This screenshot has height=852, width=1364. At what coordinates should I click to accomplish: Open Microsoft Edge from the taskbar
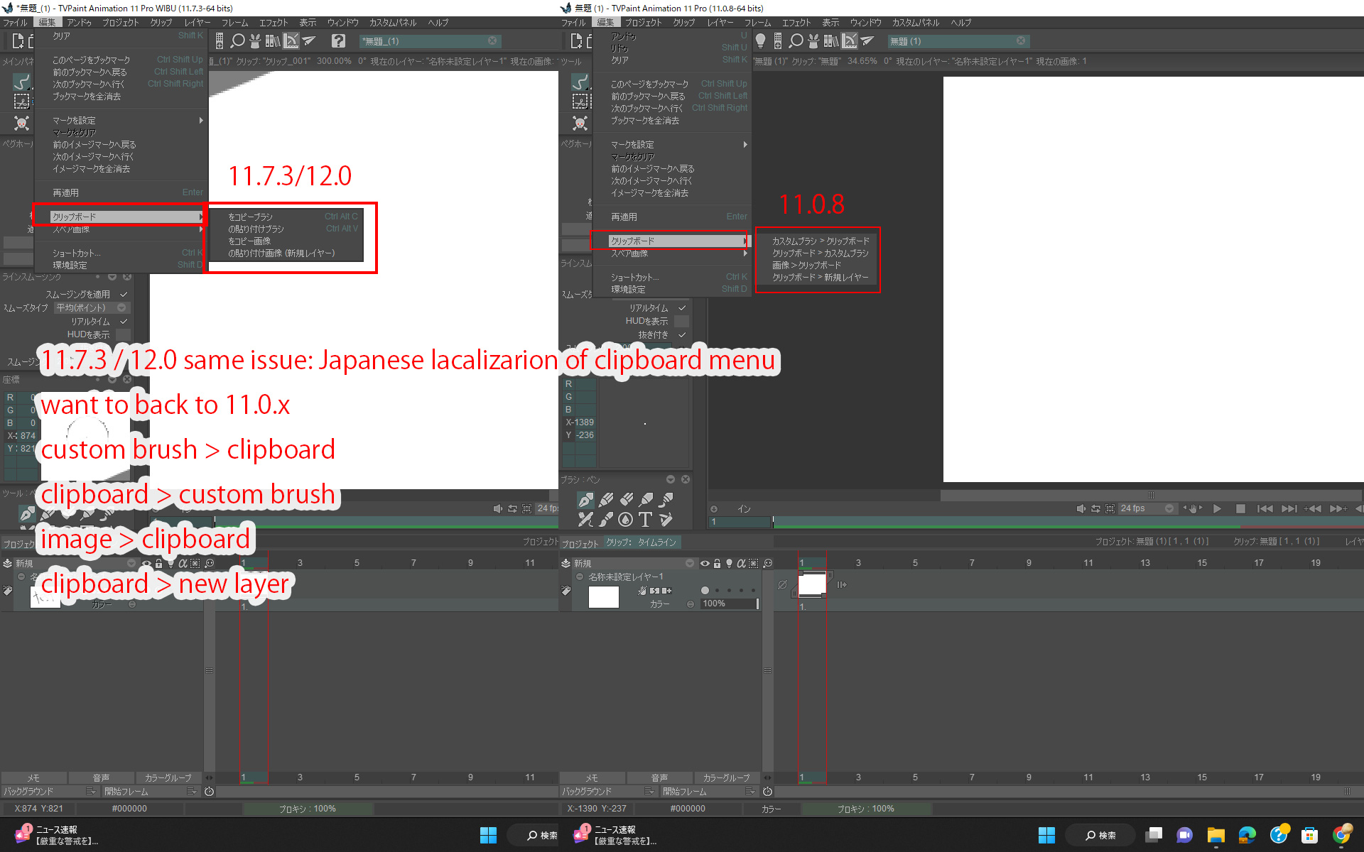pos(1247,835)
